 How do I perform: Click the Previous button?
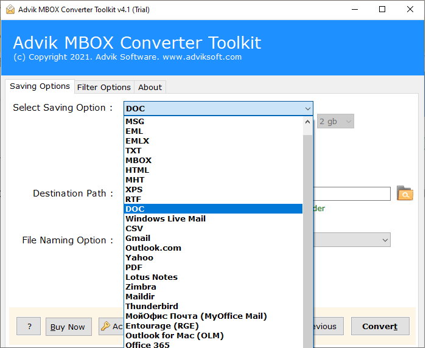click(x=328, y=326)
